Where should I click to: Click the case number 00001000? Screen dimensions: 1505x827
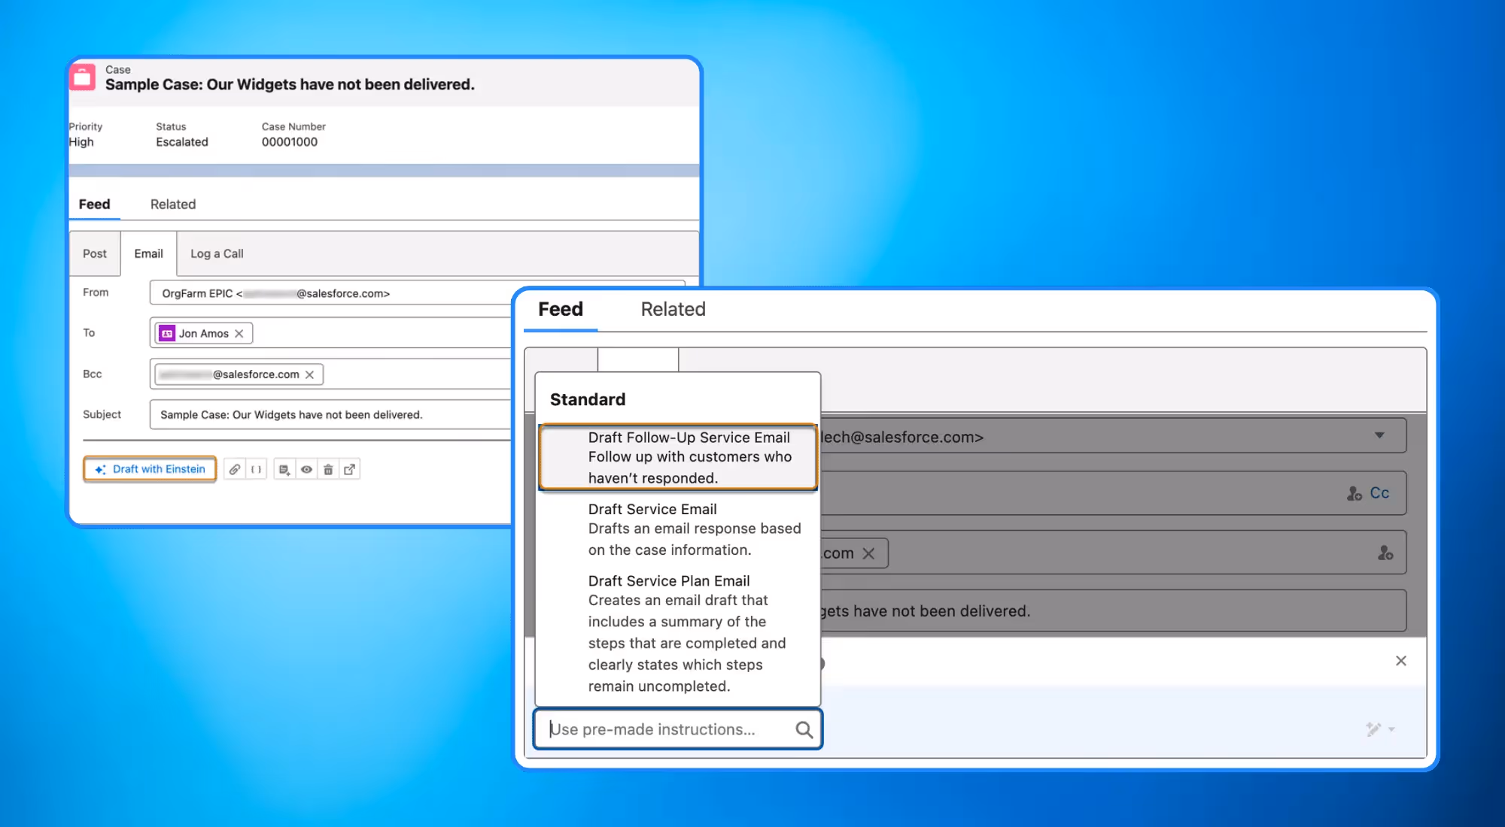(x=290, y=142)
